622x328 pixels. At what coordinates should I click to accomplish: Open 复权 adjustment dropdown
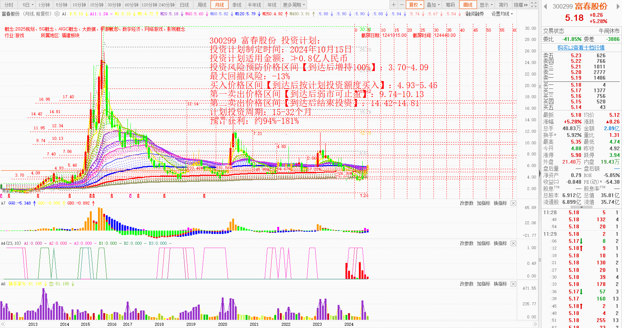[416, 5]
